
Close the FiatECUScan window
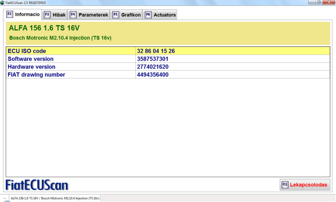tap(329, 3)
